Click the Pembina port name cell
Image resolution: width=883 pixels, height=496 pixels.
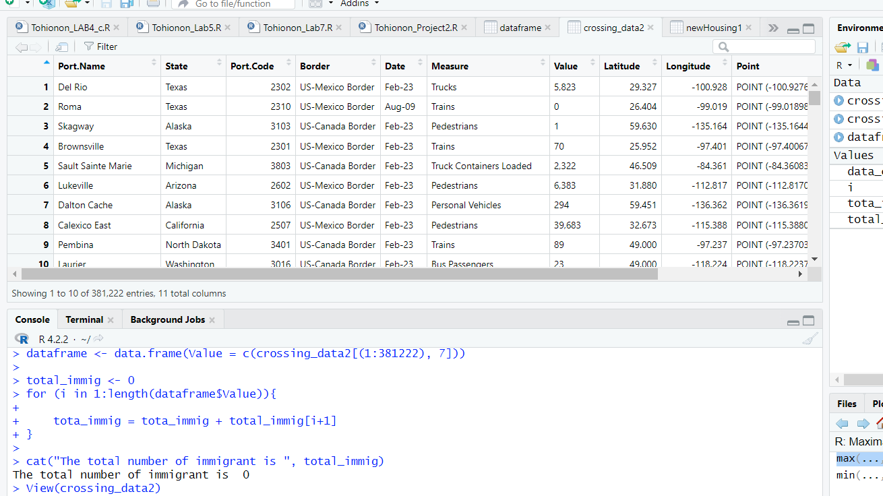106,245
